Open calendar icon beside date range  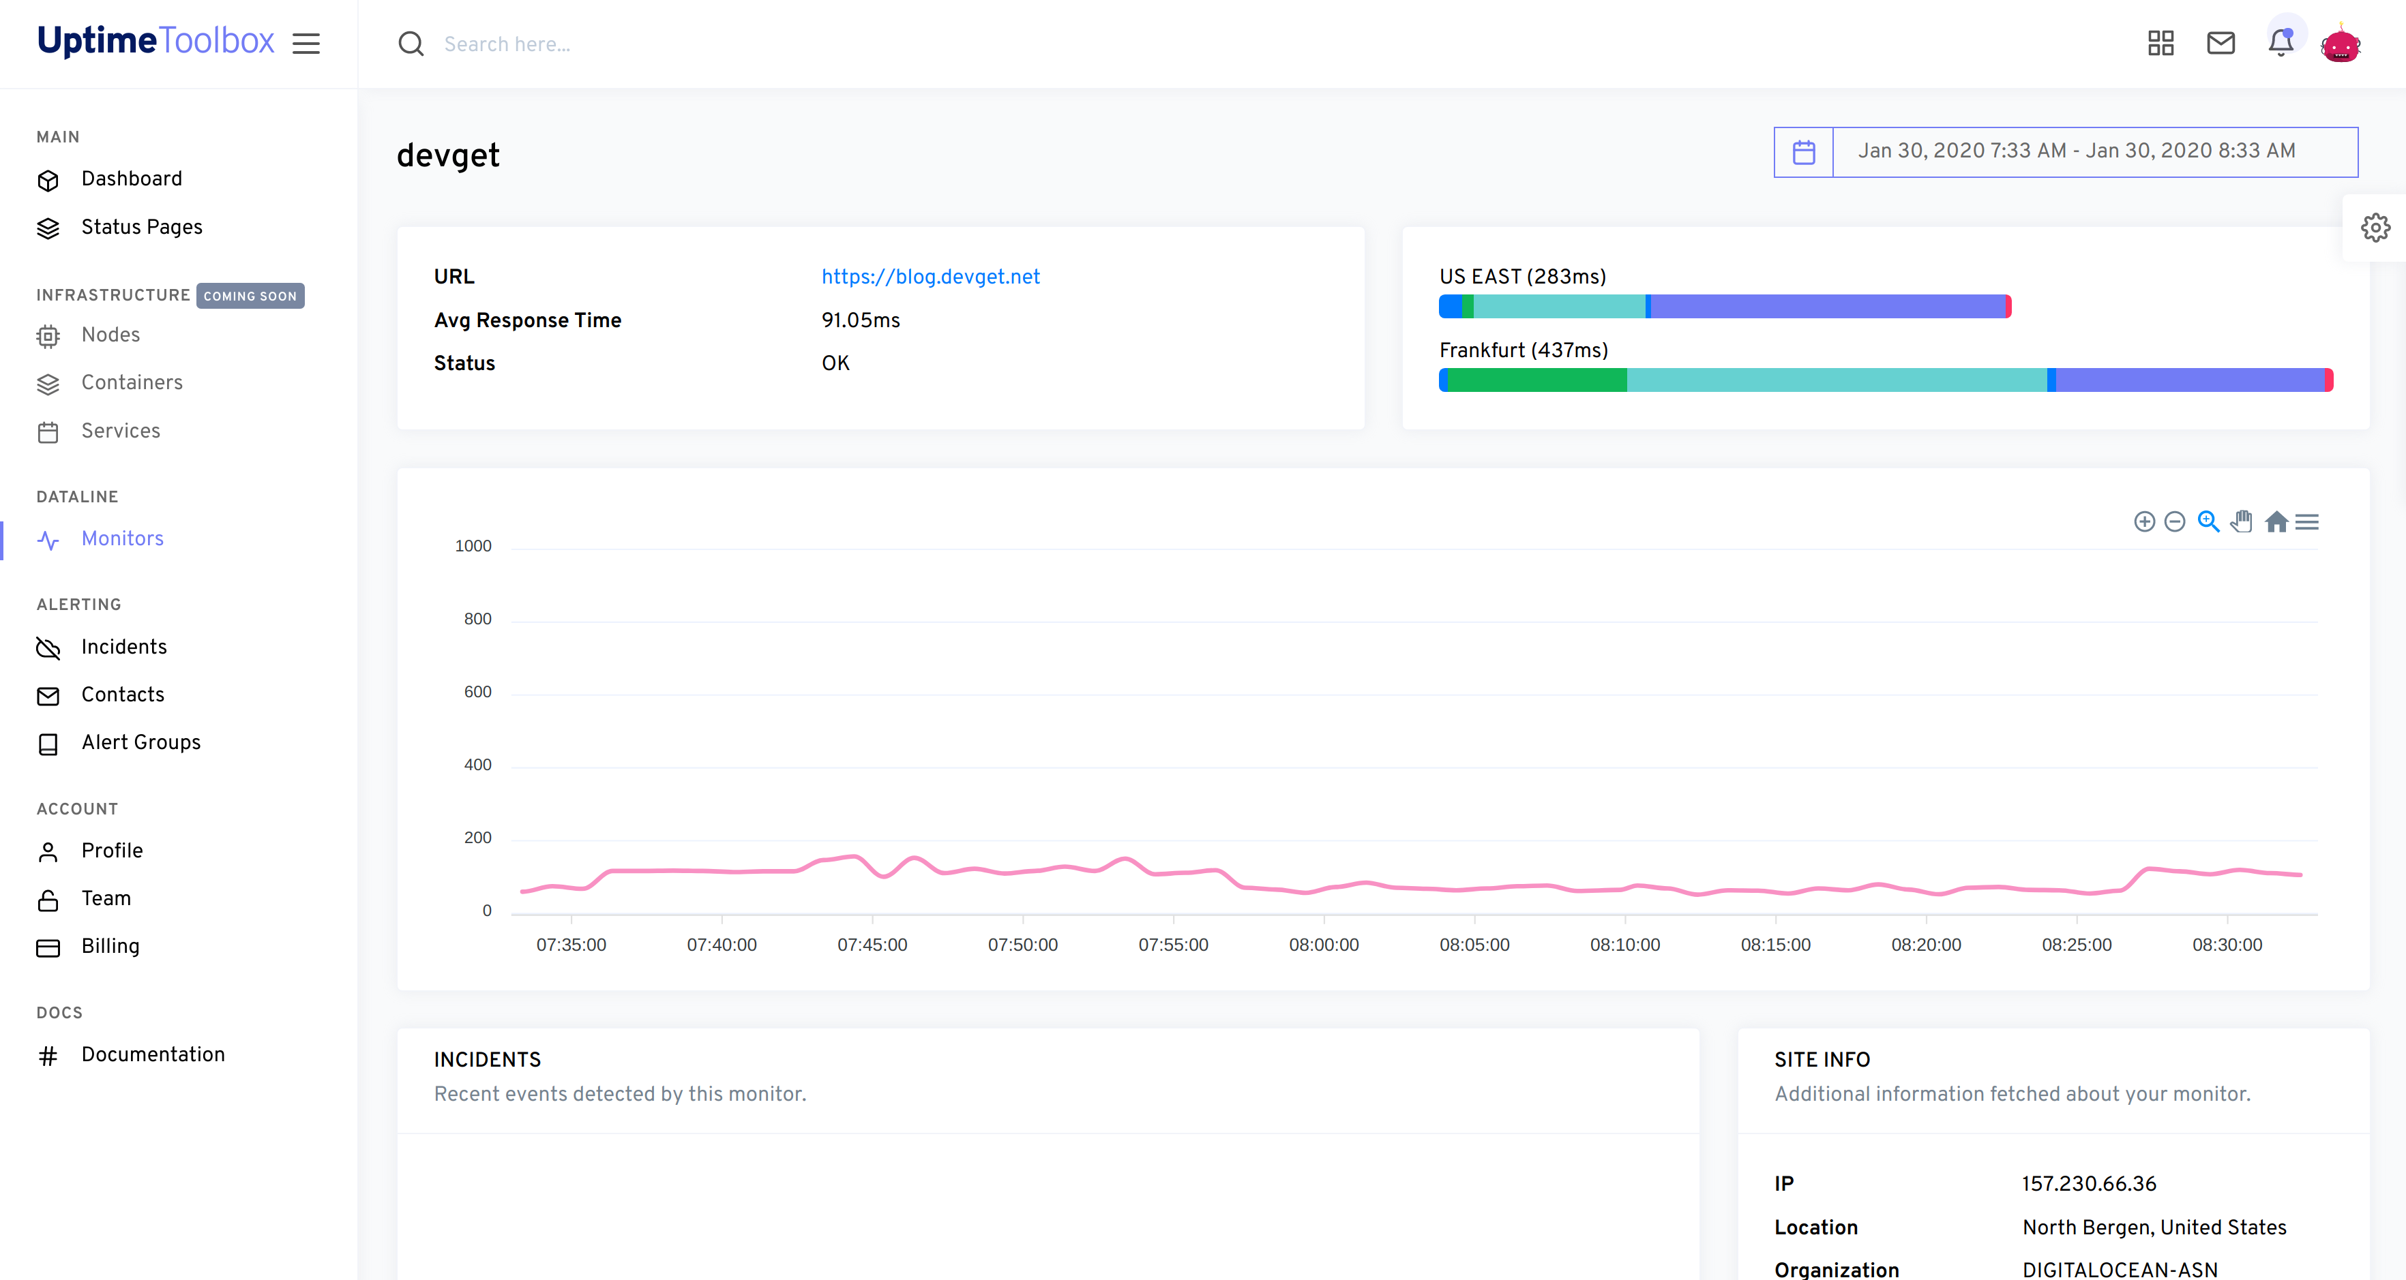[x=1804, y=152]
